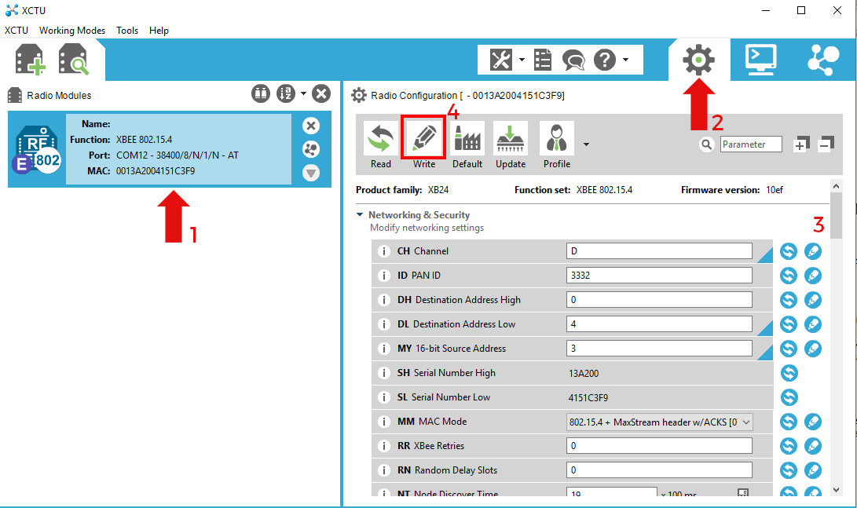The height and width of the screenshot is (508, 857).
Task: Switch to Network working mode
Action: point(823,60)
